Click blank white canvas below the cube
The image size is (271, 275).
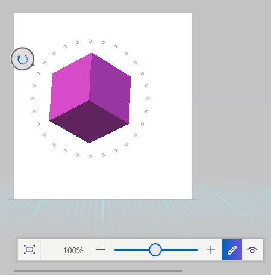tap(103, 179)
